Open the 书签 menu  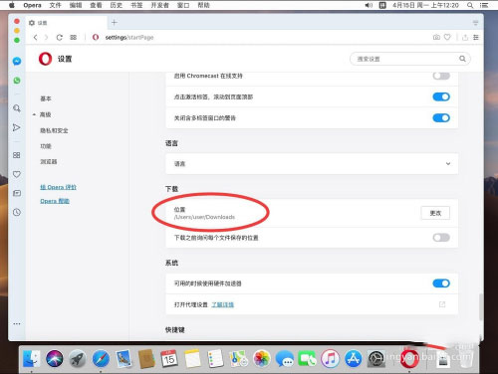pyautogui.click(x=136, y=5)
